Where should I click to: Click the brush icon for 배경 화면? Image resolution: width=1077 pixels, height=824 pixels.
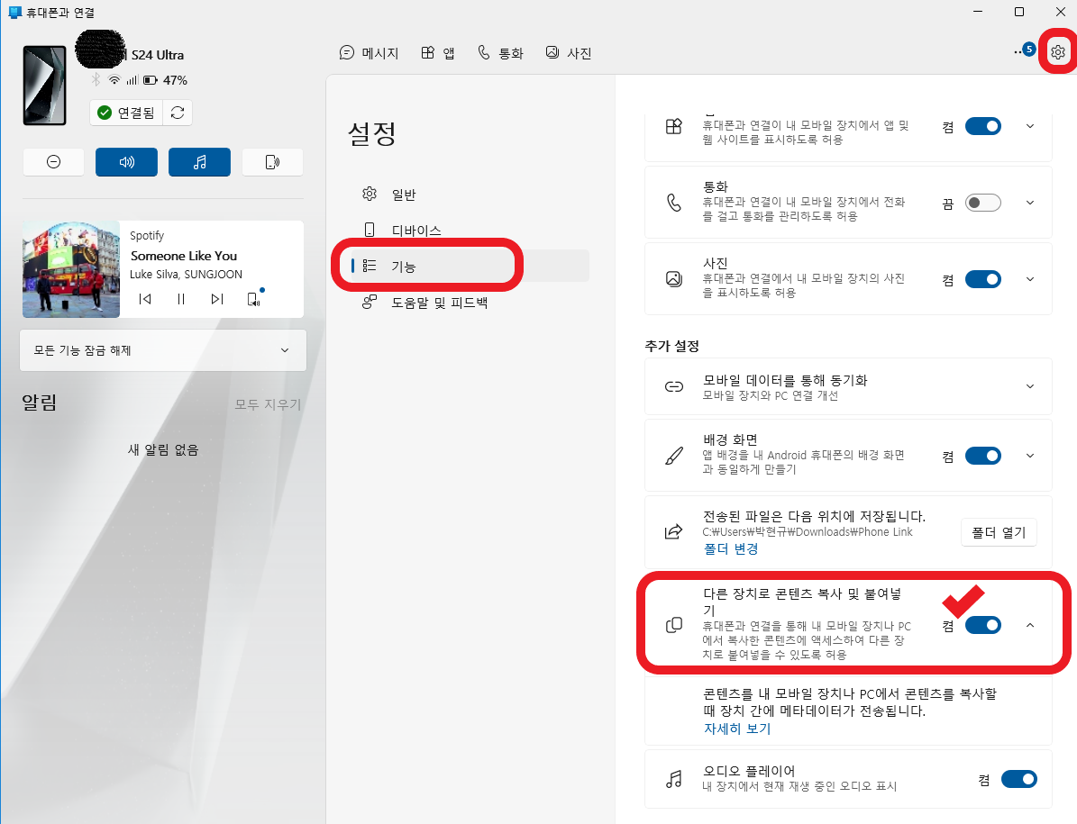pos(674,456)
